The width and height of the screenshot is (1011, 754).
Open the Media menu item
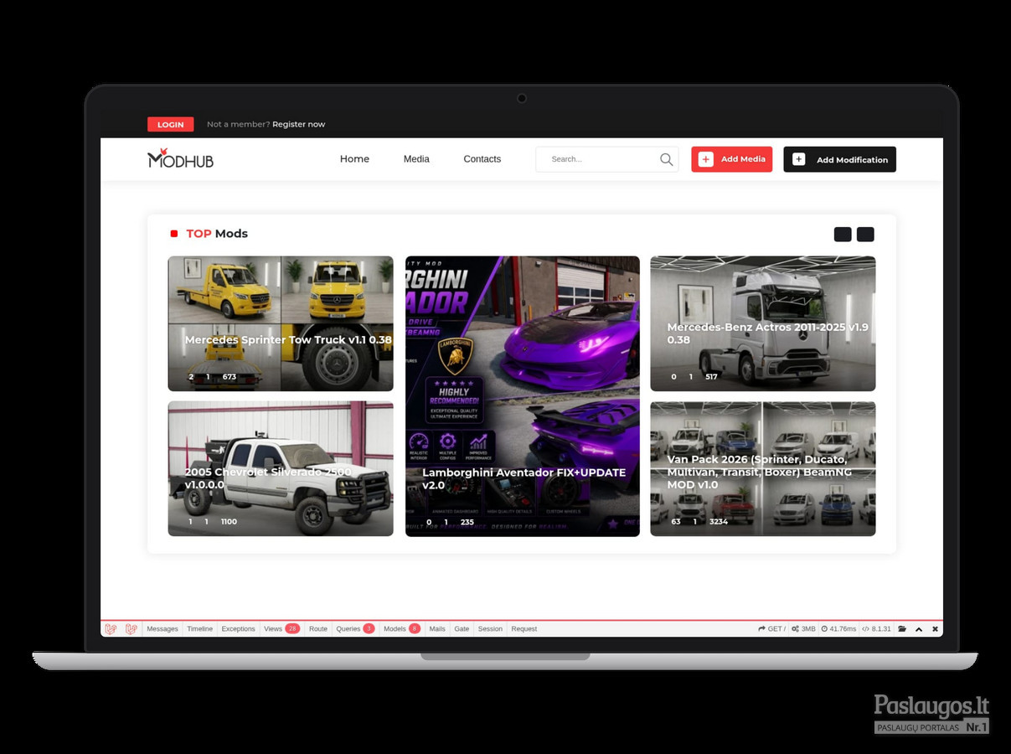[416, 159]
